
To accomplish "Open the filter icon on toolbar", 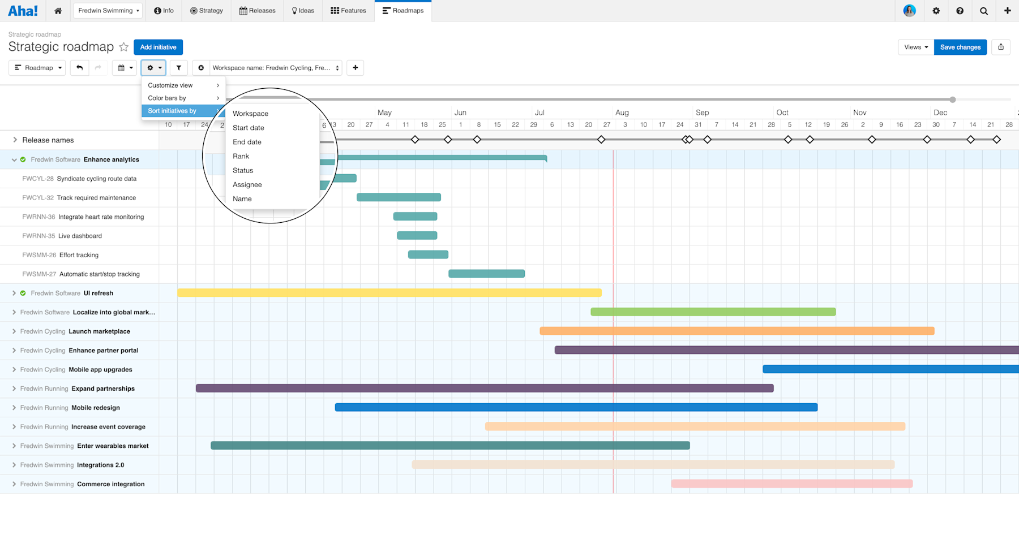I will point(178,67).
